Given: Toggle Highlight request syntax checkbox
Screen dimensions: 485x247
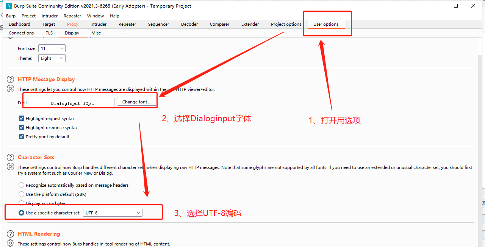Looking at the screenshot, I should [22, 119].
